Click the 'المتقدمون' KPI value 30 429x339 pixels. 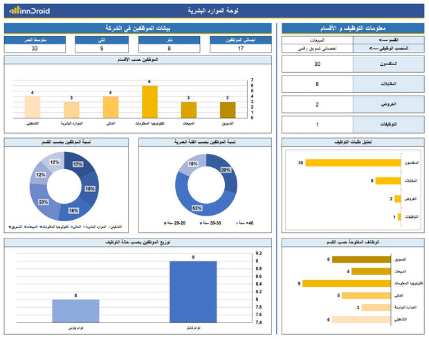coord(318,64)
